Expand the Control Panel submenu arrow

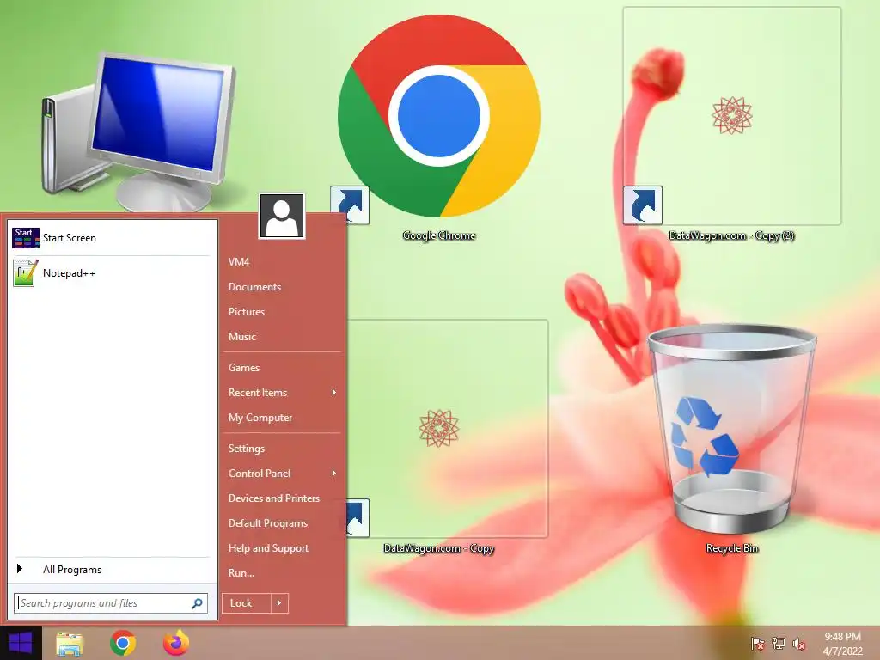click(334, 474)
